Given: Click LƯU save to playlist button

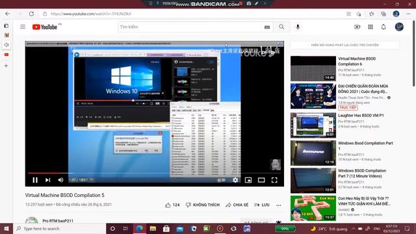Looking at the screenshot, I should point(262,205).
